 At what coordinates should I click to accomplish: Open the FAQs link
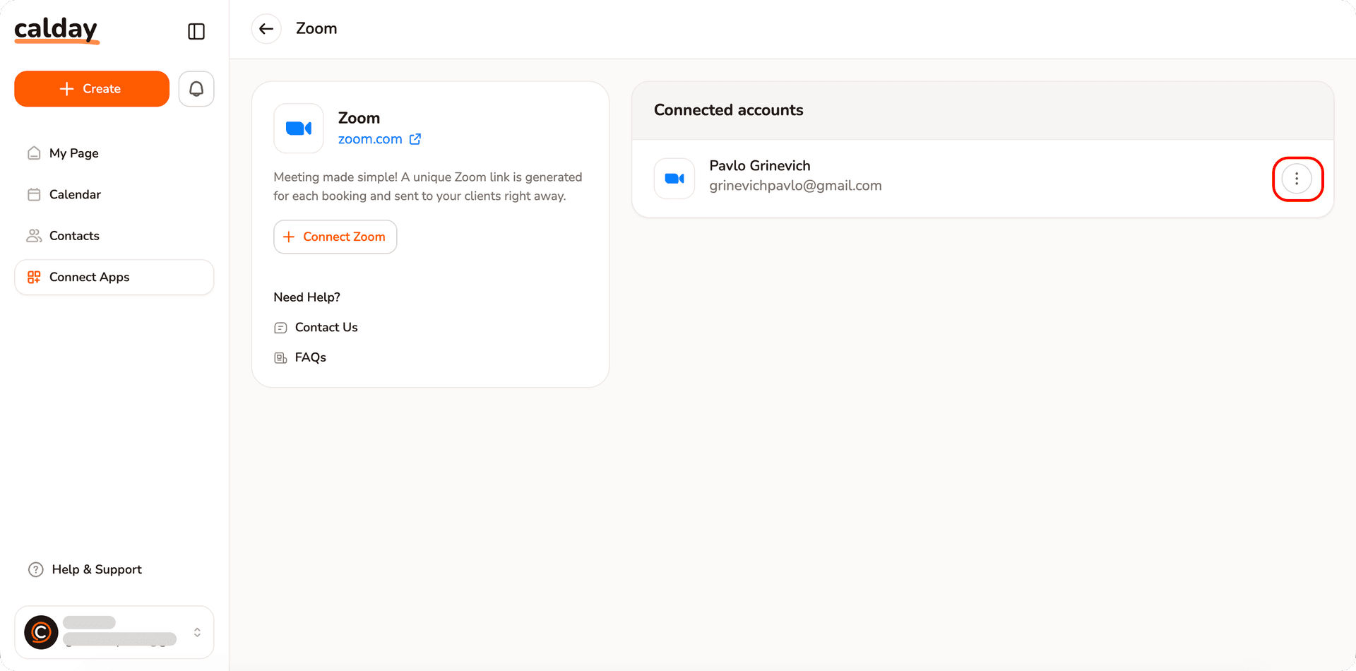pyautogui.click(x=310, y=357)
